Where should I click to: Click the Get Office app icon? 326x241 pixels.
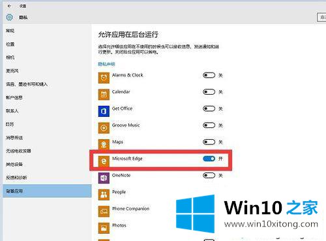click(x=104, y=111)
